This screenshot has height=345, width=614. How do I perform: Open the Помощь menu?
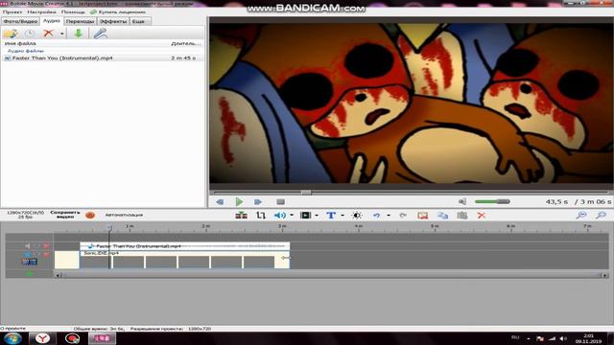point(73,12)
